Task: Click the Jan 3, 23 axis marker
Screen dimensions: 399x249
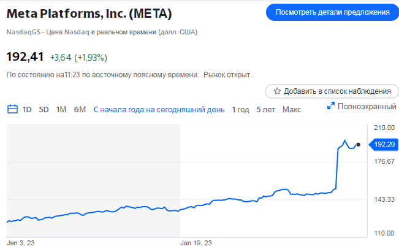Action: [21, 243]
